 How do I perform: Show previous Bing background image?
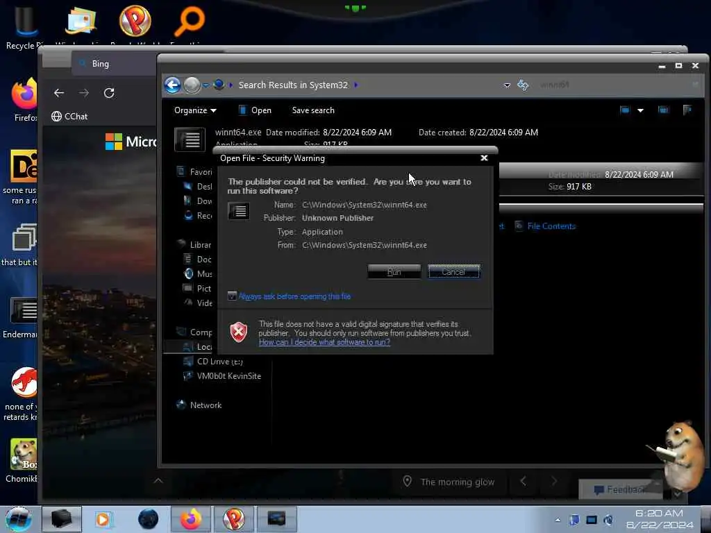[524, 481]
